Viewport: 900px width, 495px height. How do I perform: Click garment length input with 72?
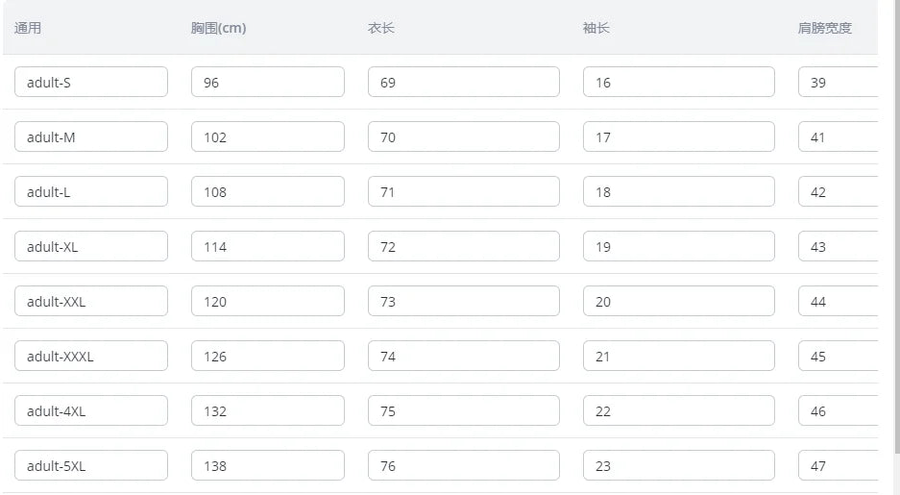point(463,246)
